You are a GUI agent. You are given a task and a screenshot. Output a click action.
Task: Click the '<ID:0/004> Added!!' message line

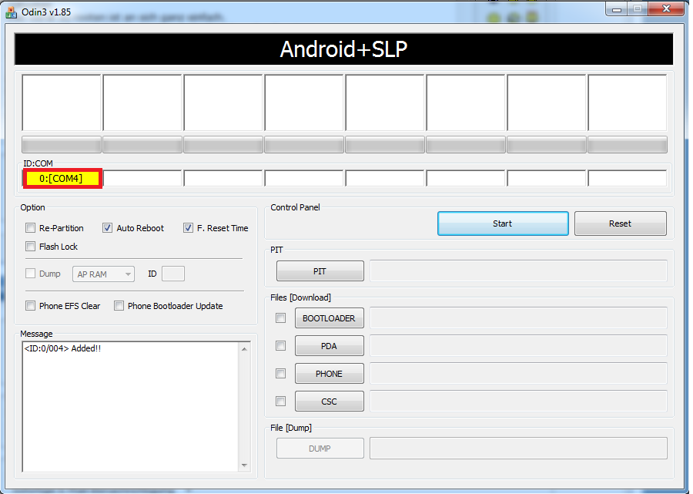tap(63, 348)
